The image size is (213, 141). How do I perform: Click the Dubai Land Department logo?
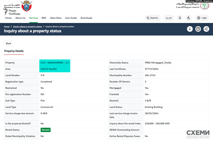pyautogui.click(x=192, y=6)
